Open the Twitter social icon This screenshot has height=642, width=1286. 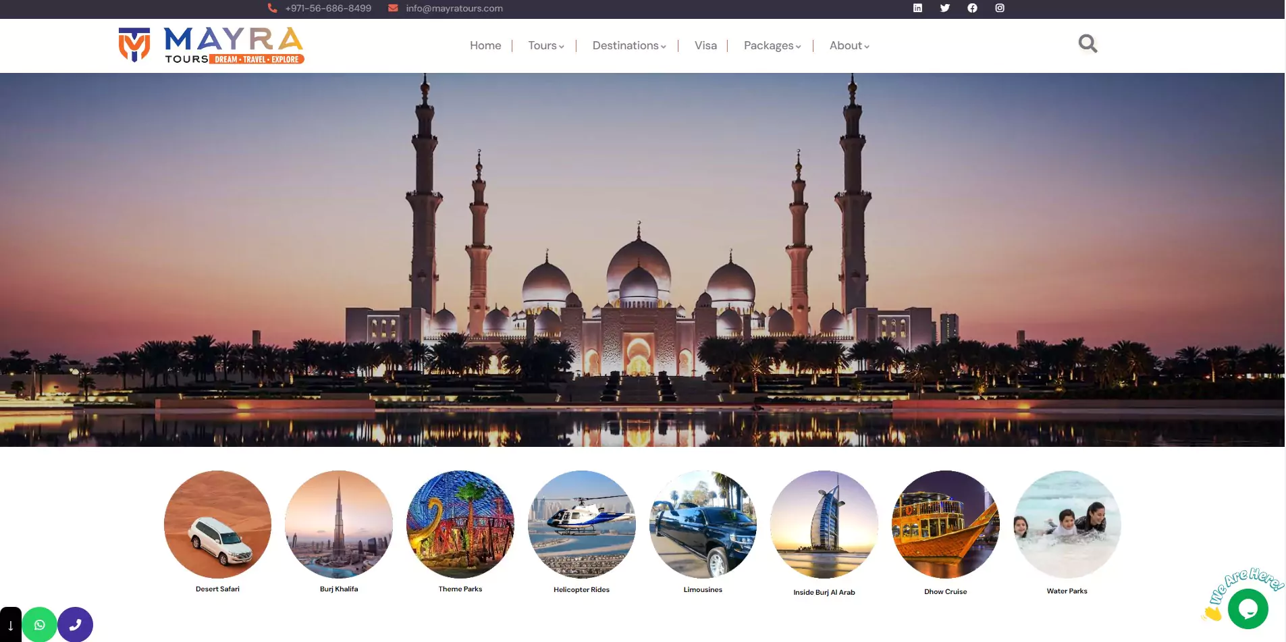coord(944,8)
